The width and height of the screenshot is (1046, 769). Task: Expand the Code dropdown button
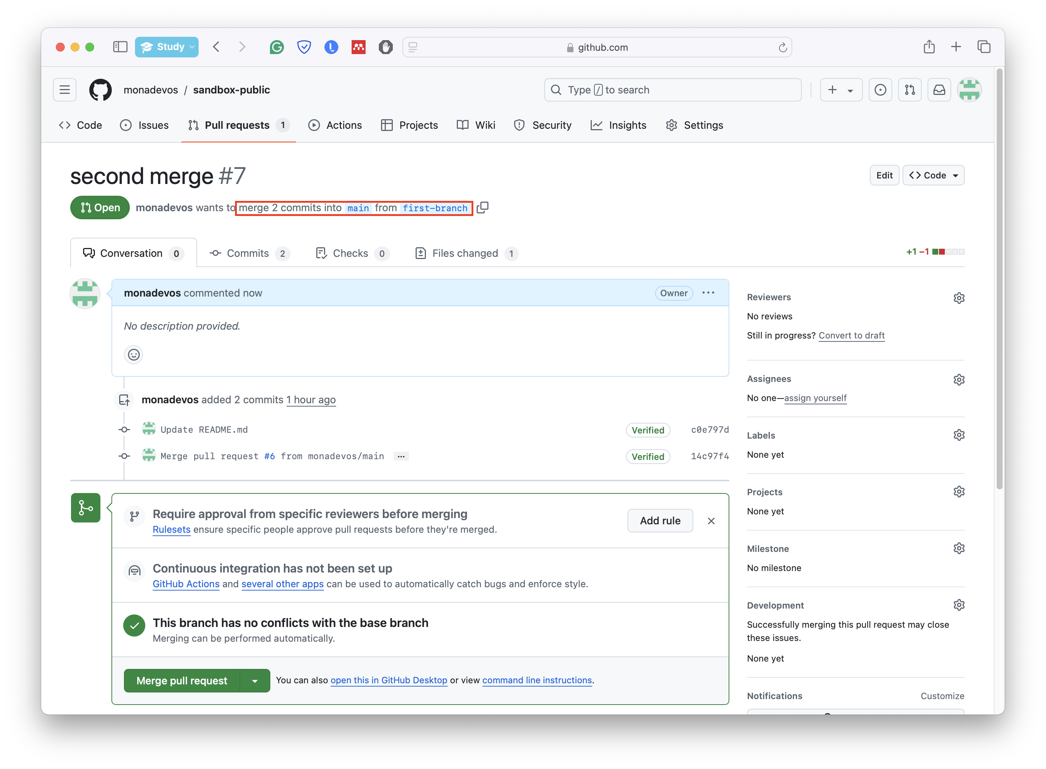[x=933, y=176]
